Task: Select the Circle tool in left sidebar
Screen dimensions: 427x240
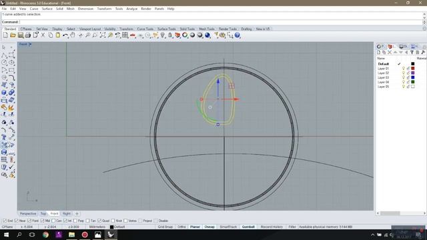Action: click(x=4, y=63)
